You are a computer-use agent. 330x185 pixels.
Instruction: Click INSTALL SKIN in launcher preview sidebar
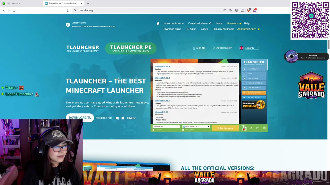[253, 78]
